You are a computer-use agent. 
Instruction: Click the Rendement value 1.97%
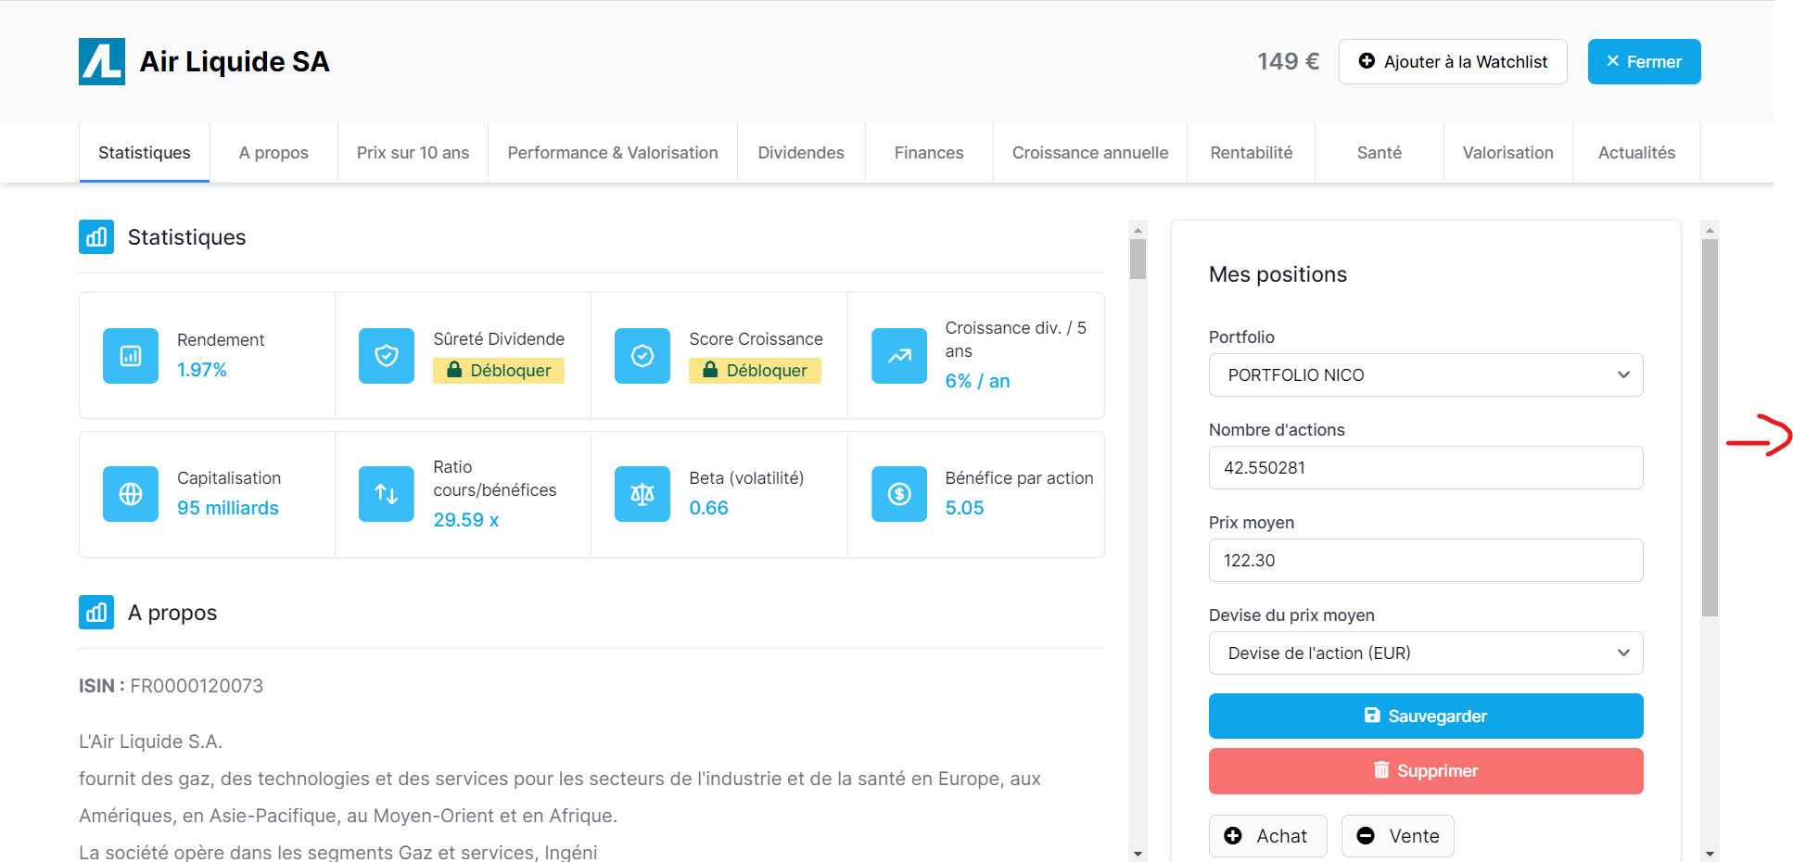click(202, 370)
